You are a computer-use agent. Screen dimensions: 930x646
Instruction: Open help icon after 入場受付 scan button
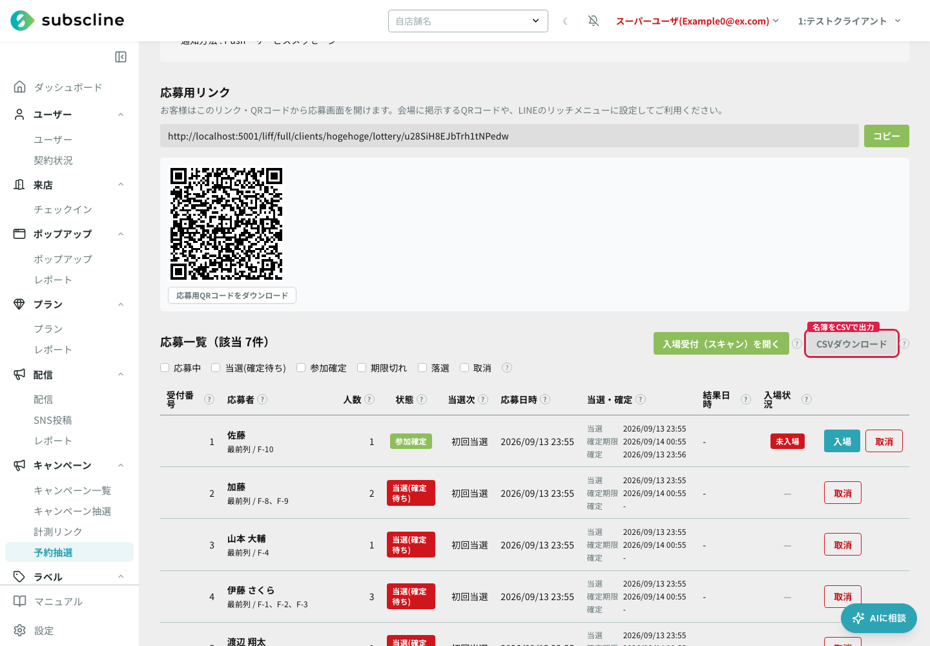tap(797, 344)
